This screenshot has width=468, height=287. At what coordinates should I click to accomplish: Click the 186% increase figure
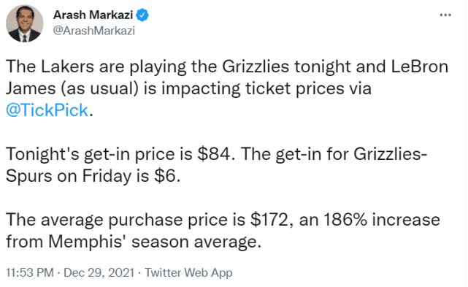[345, 220]
